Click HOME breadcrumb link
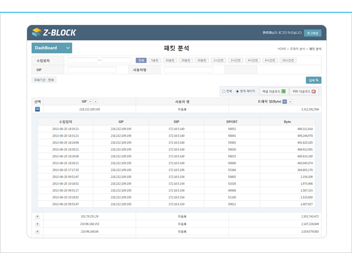The image size is (352, 253). pyautogui.click(x=282, y=49)
